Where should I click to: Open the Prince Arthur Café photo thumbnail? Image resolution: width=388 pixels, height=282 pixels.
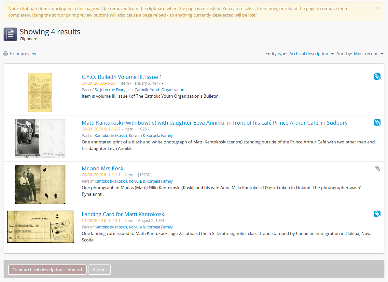click(x=40, y=139)
